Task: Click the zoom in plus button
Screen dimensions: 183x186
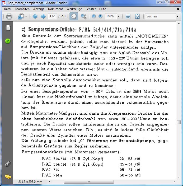Action: pos(100,16)
